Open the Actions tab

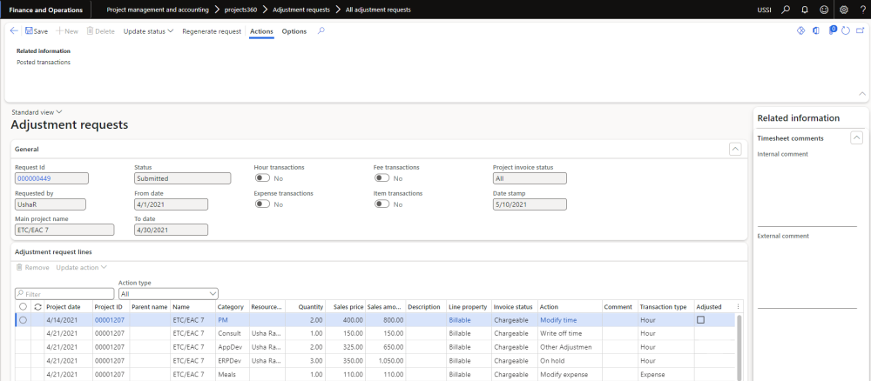pyautogui.click(x=261, y=31)
